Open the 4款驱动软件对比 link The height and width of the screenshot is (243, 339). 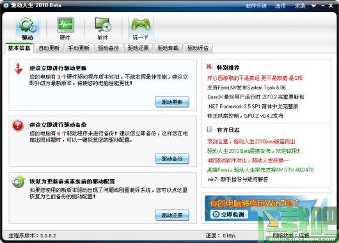point(248,161)
